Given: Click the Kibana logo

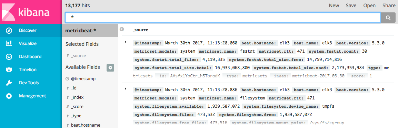Looking at the screenshot, I should coord(31,12).
